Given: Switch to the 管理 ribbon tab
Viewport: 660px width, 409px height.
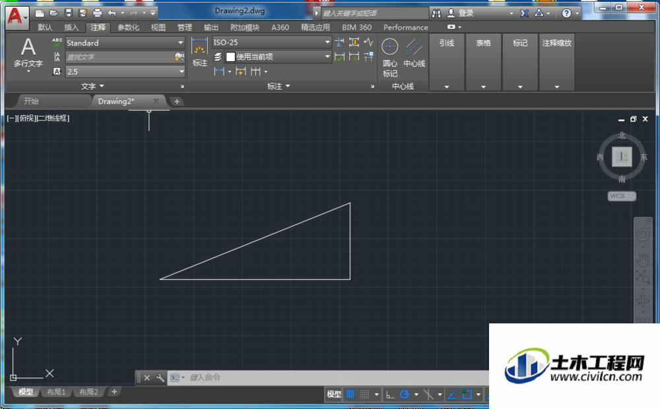Looking at the screenshot, I should coord(184,27).
